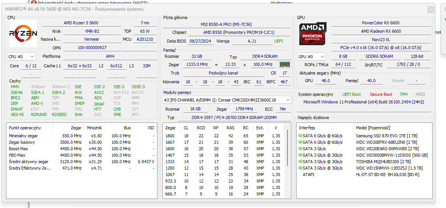Viewport: 446px width, 208px height.
Task: Click the Podwójny kanał mode field
Action: click(x=223, y=73)
